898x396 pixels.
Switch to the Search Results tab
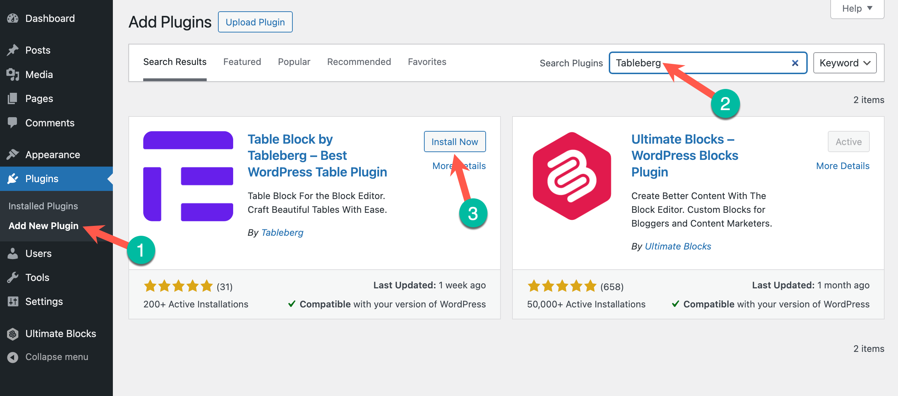point(175,62)
